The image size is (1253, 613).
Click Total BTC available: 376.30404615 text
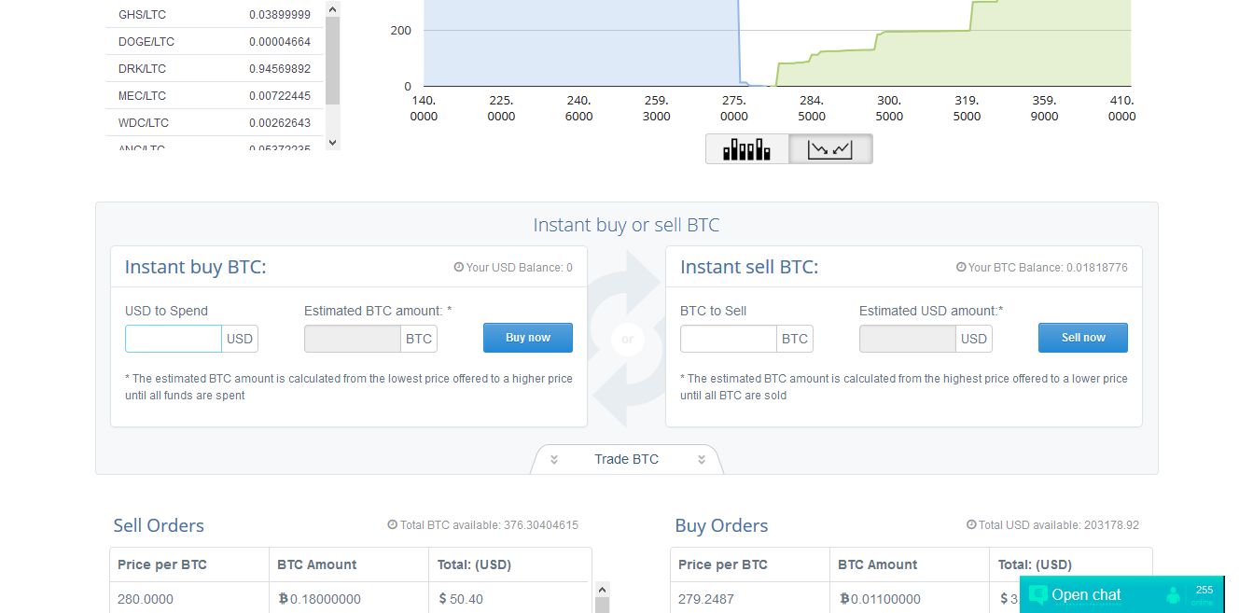(489, 525)
